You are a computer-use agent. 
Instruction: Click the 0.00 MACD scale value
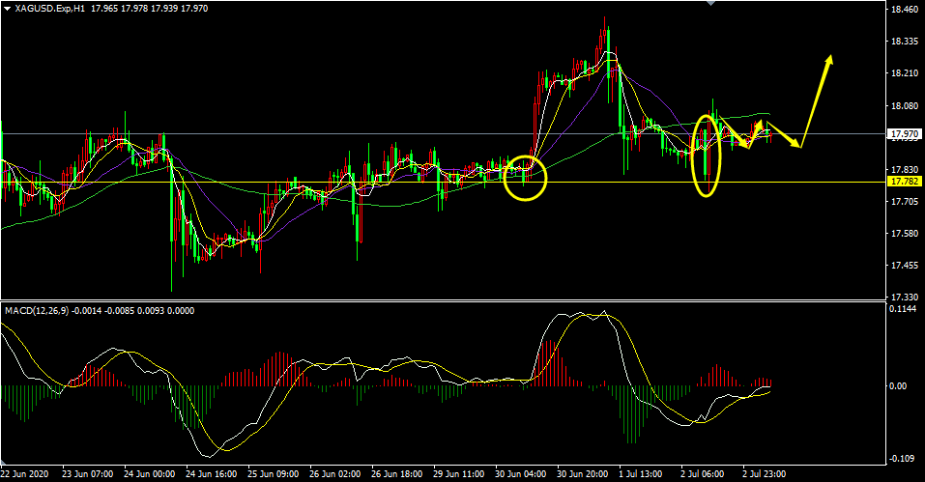coord(899,386)
